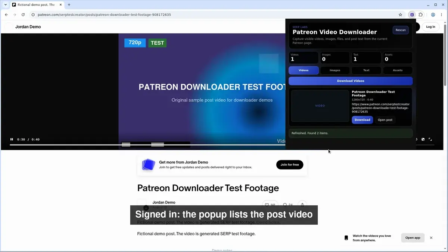Image resolution: width=448 pixels, height=252 pixels.
Task: Click the post body text about SERP test footage
Action: point(196,234)
